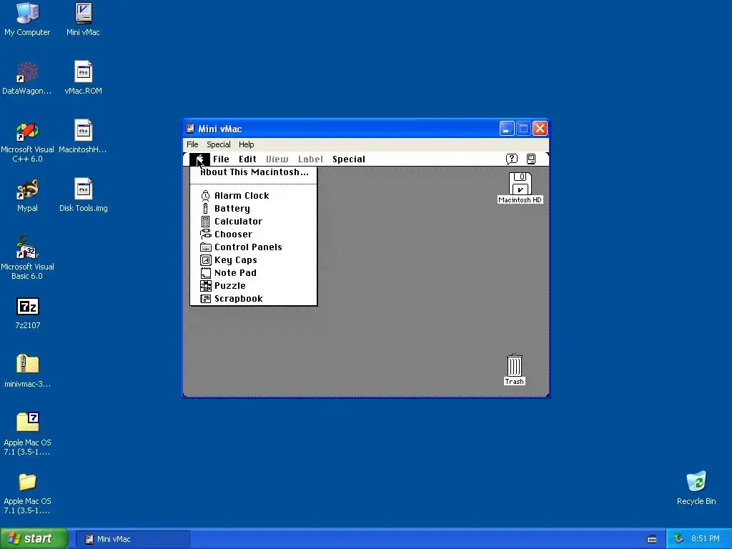
Task: Open Control Panels from the menu
Action: 254,247
